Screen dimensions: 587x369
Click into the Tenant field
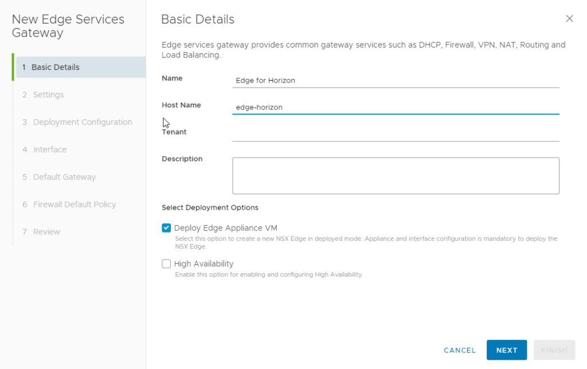[x=396, y=134]
